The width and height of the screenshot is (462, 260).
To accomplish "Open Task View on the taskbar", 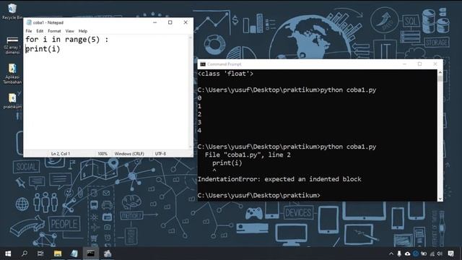I will click(40, 253).
